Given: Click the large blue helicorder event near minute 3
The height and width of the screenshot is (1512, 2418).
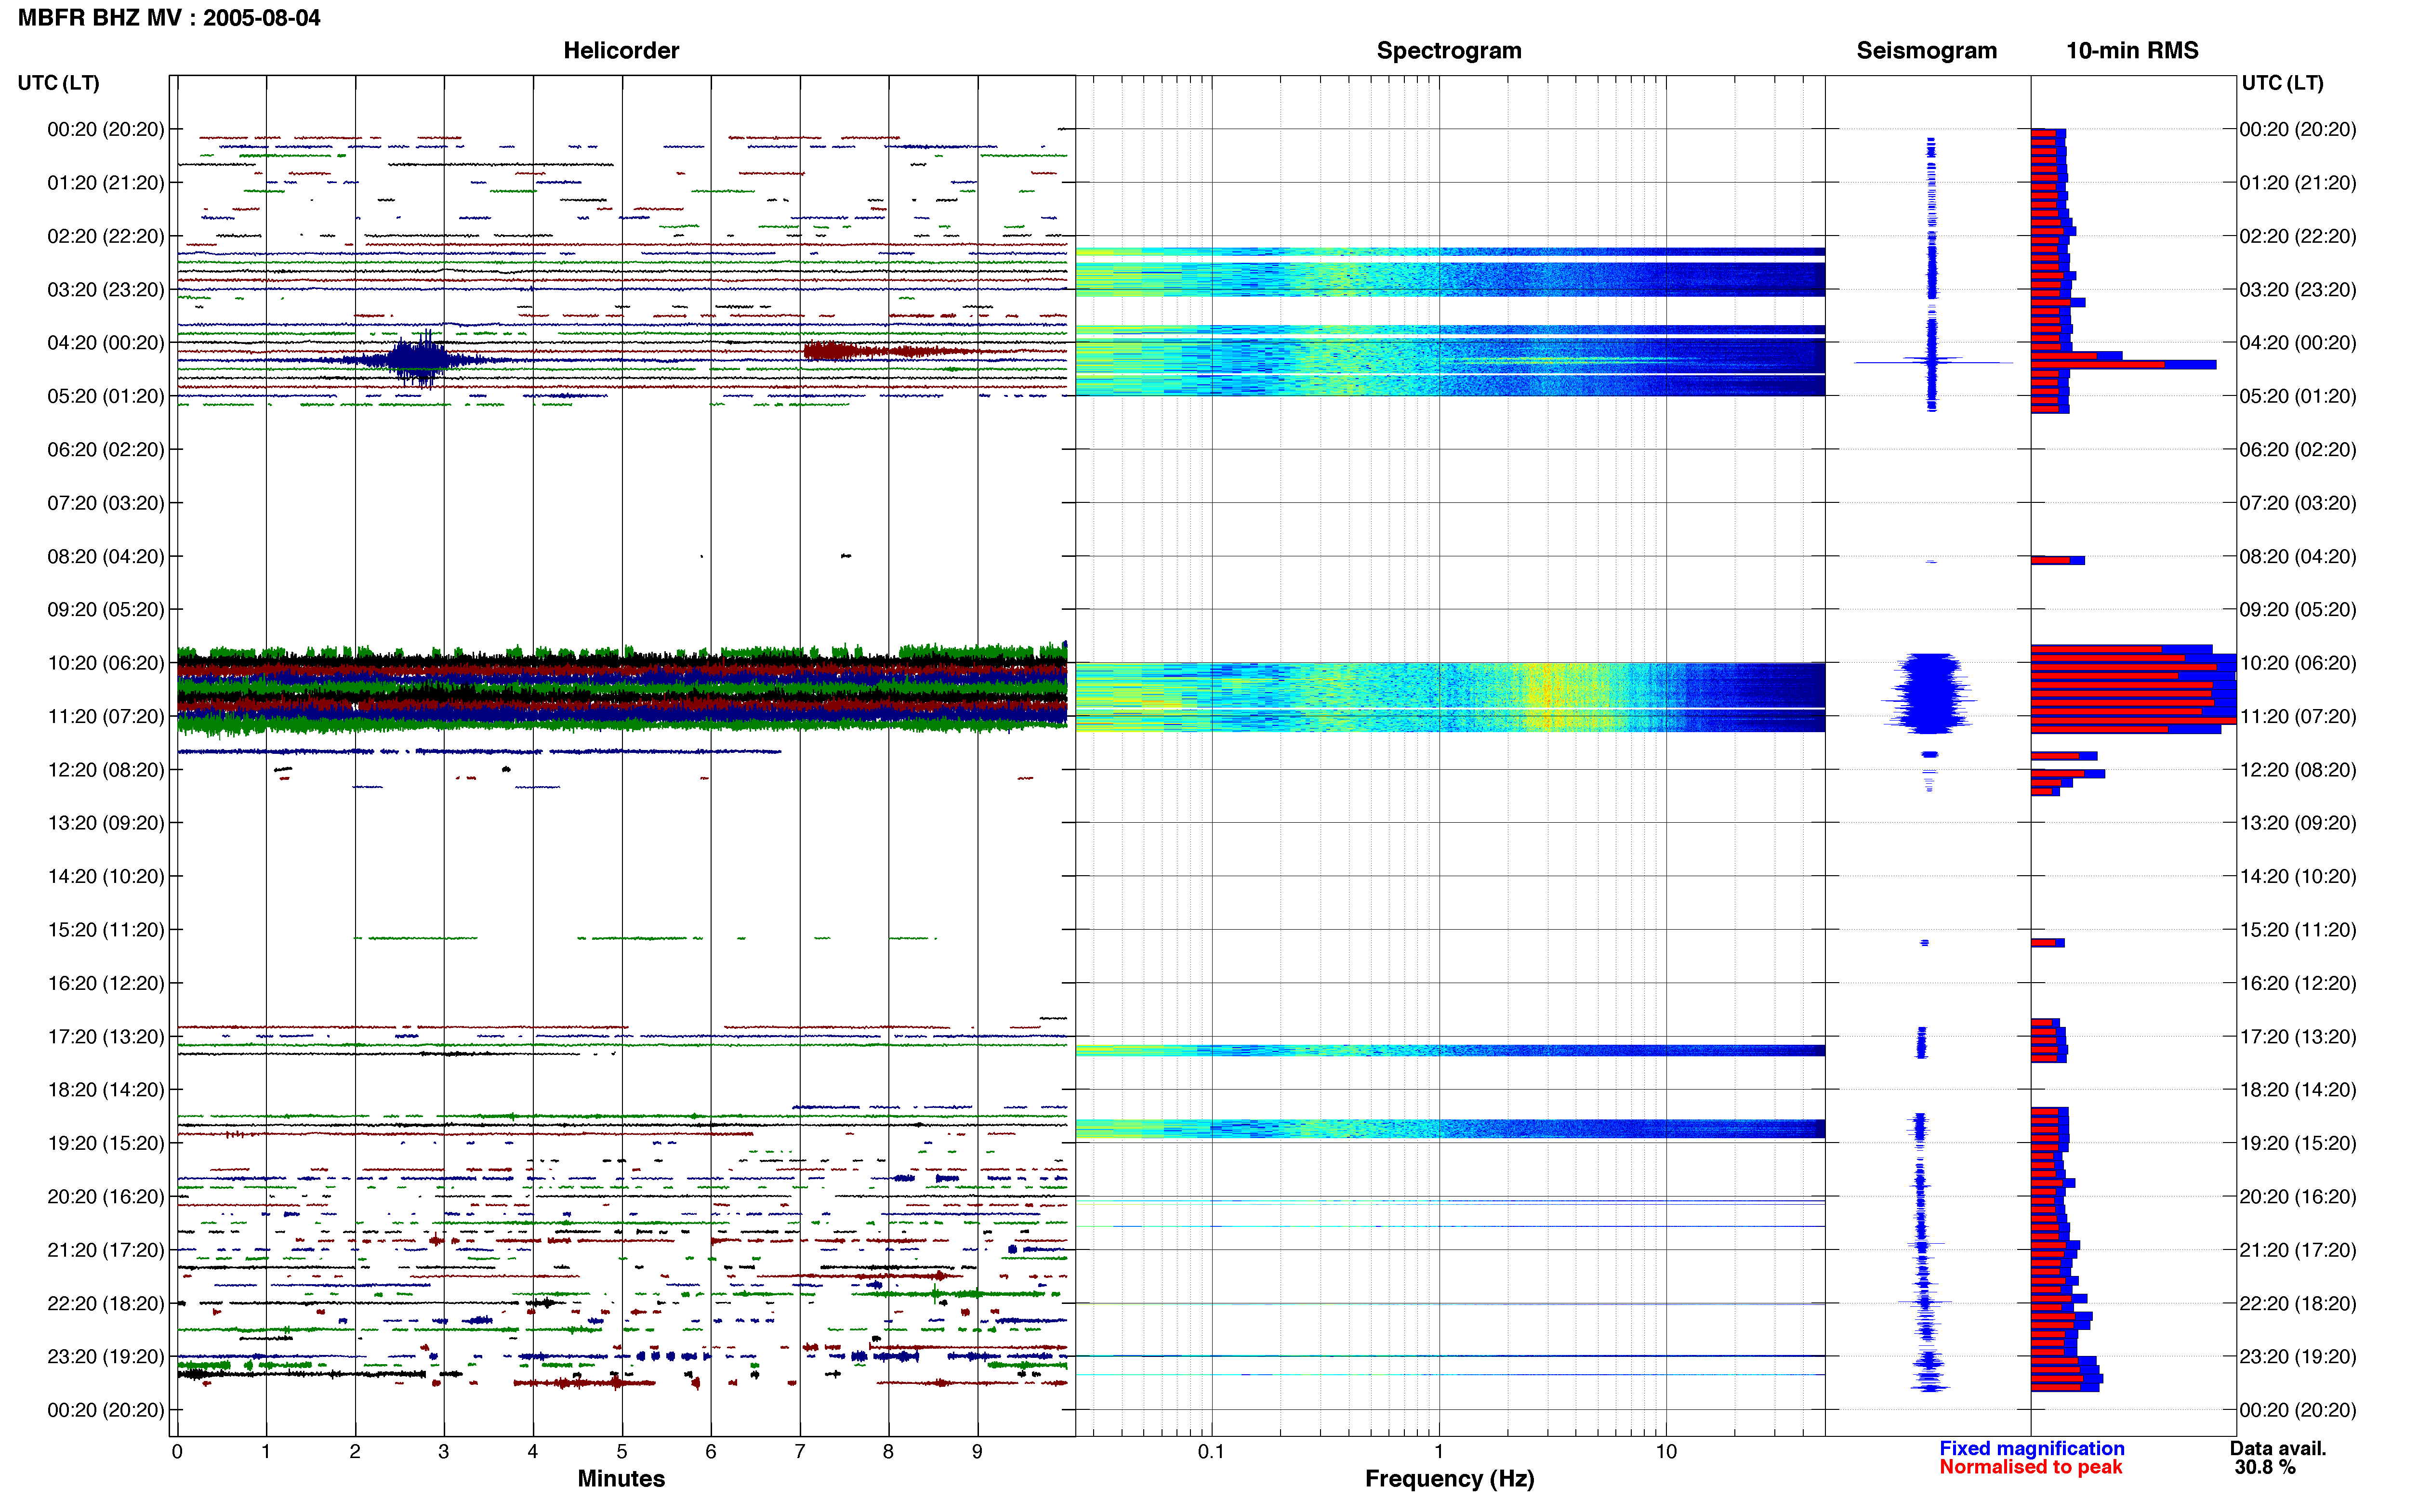Looking at the screenshot, I should [418, 359].
